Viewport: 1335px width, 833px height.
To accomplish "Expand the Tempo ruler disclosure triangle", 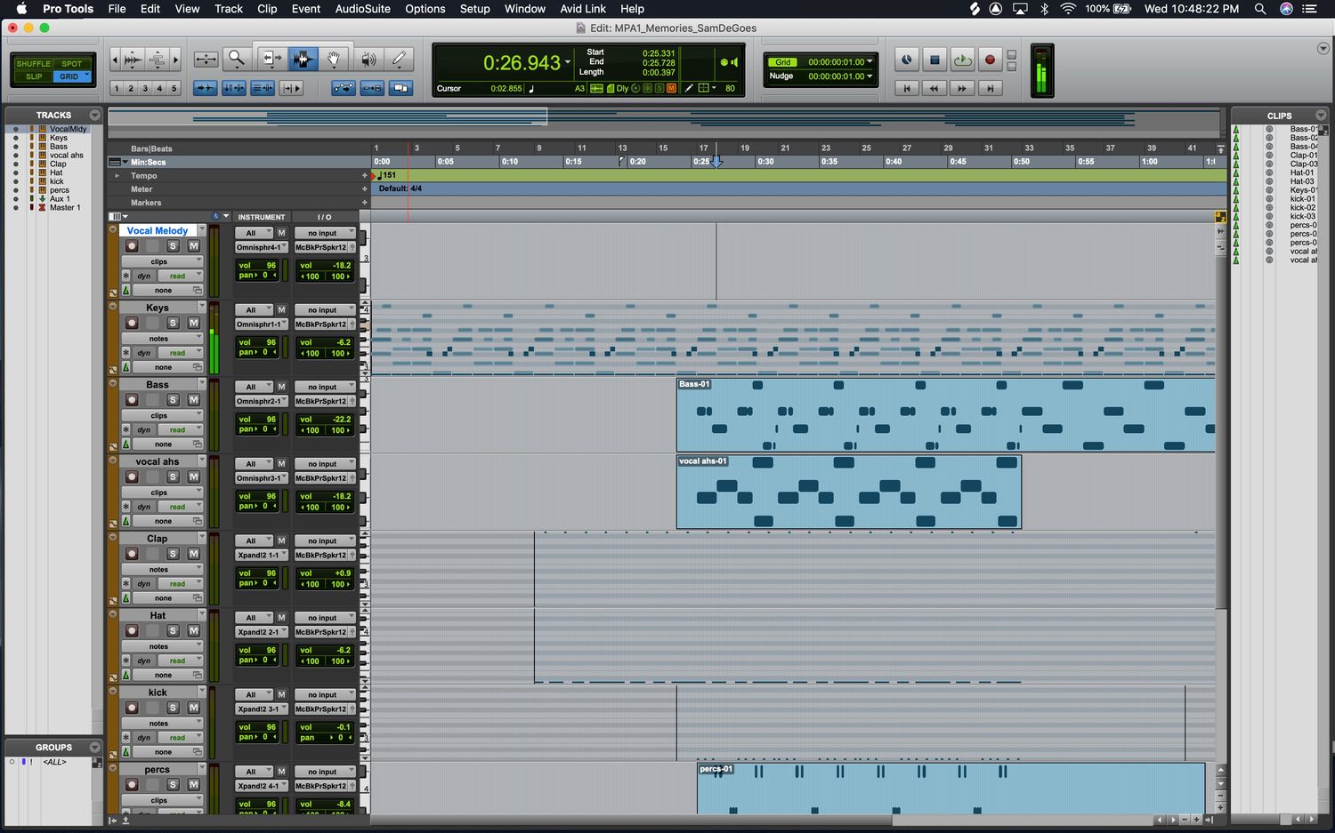I will tap(117, 176).
